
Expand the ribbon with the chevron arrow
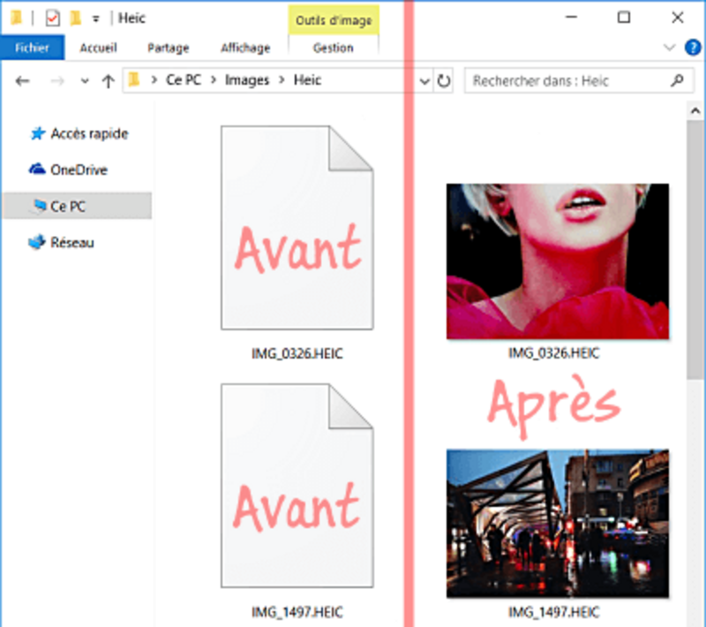pos(670,48)
